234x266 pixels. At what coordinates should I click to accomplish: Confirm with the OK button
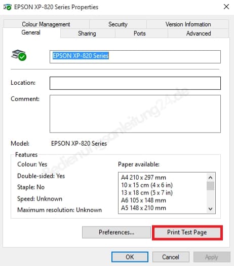tap(130, 257)
